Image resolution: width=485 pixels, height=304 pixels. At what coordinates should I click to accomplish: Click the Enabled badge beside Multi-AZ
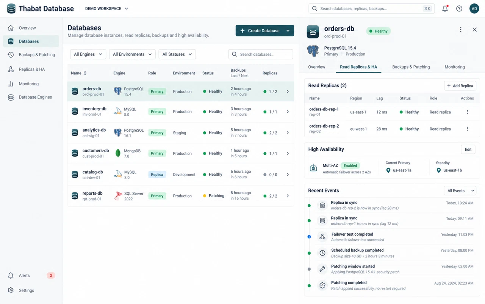(350, 165)
